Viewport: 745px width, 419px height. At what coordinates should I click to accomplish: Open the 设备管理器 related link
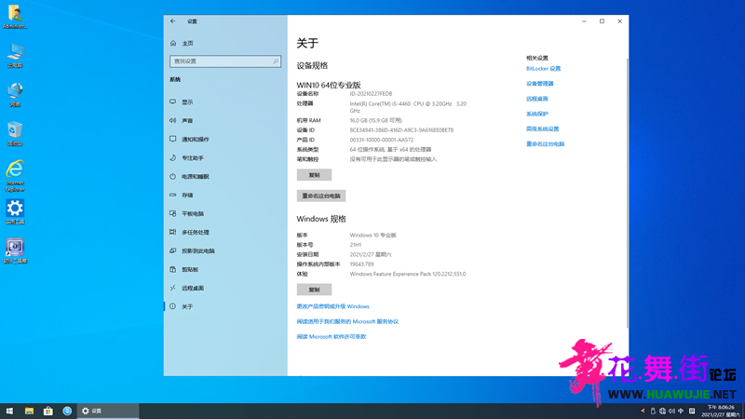(x=540, y=84)
